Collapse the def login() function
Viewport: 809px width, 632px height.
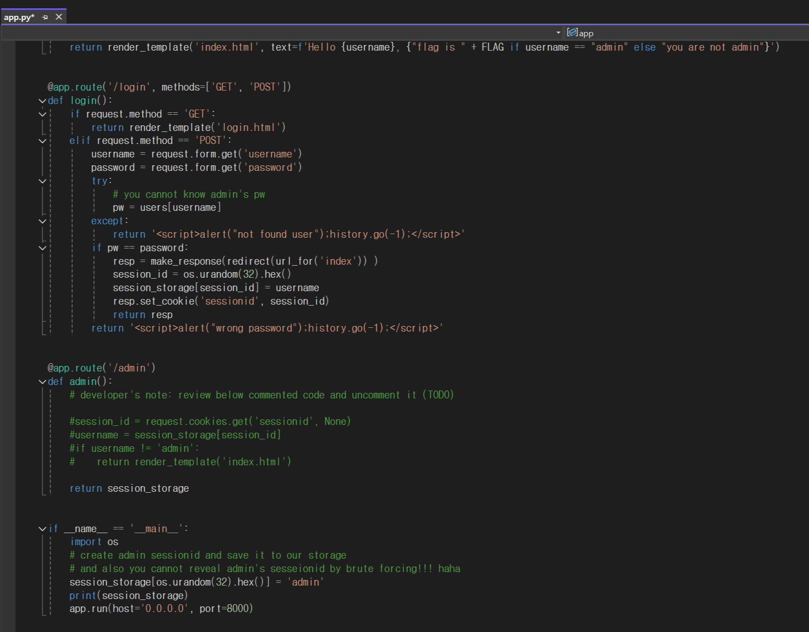(x=43, y=101)
